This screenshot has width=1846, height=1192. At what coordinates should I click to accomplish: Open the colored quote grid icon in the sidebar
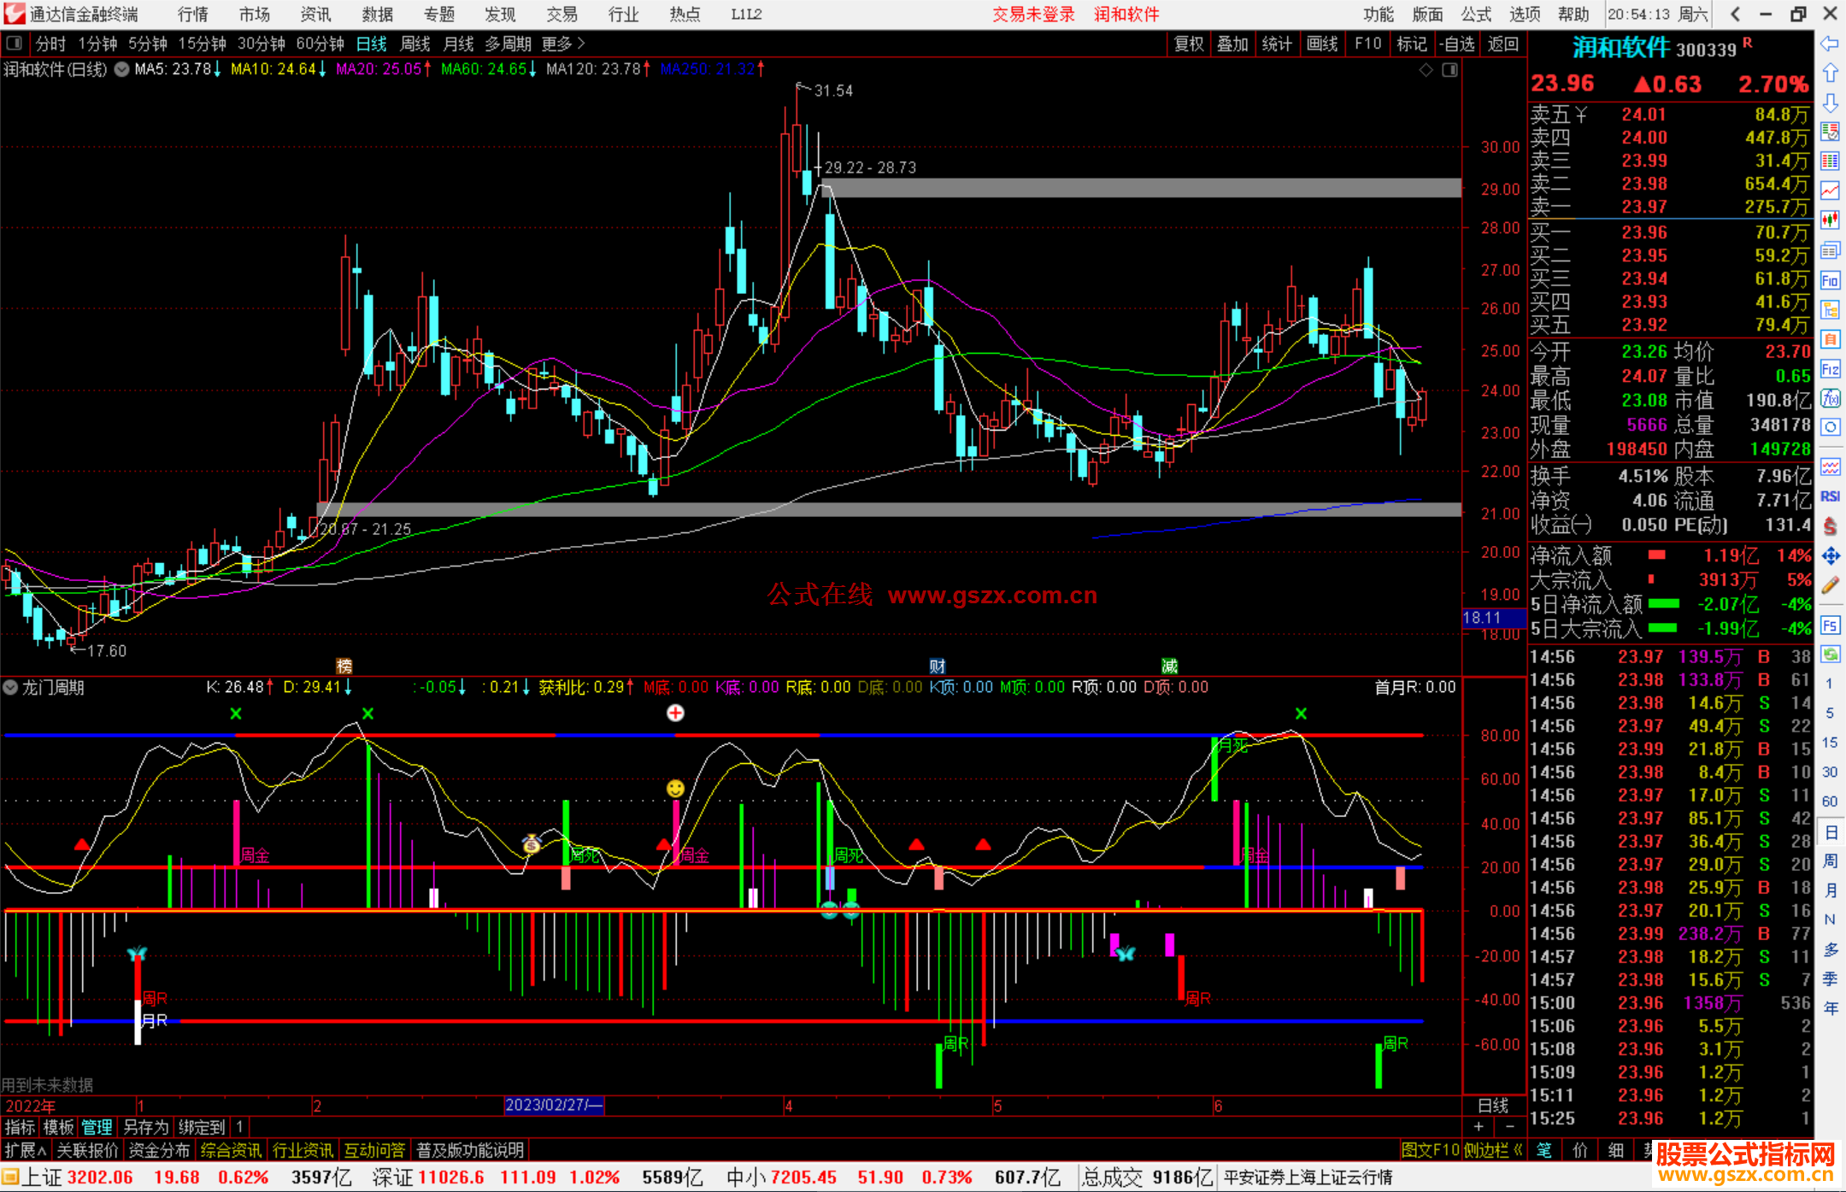(x=1830, y=161)
